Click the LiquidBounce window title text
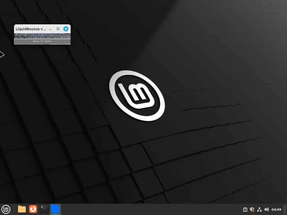This screenshot has height=215, width=287. point(31,29)
